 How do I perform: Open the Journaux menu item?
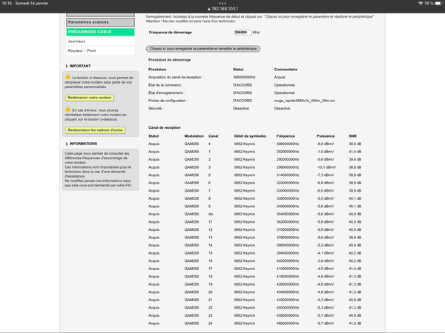click(100, 41)
